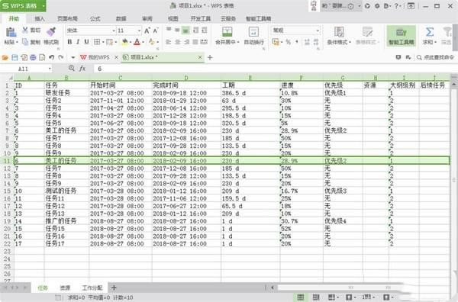Add a new sheet with plus button
The width and height of the screenshot is (458, 302).
click(x=114, y=288)
